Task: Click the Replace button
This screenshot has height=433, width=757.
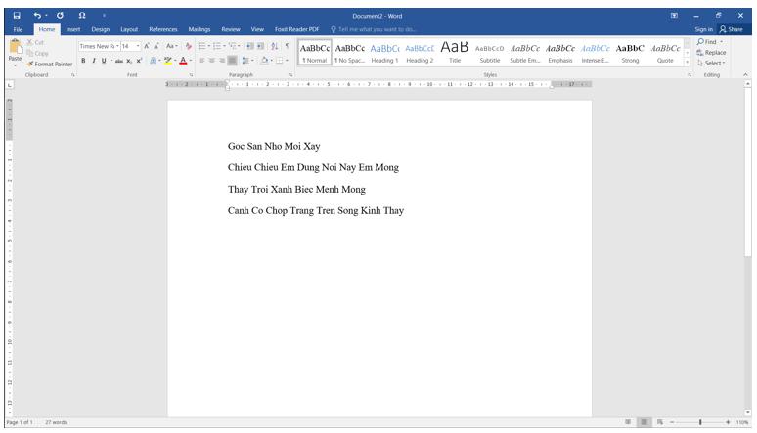Action: pos(711,52)
